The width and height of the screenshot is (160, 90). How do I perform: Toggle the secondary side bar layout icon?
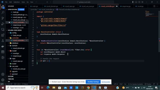pyautogui.click(x=139, y=2)
